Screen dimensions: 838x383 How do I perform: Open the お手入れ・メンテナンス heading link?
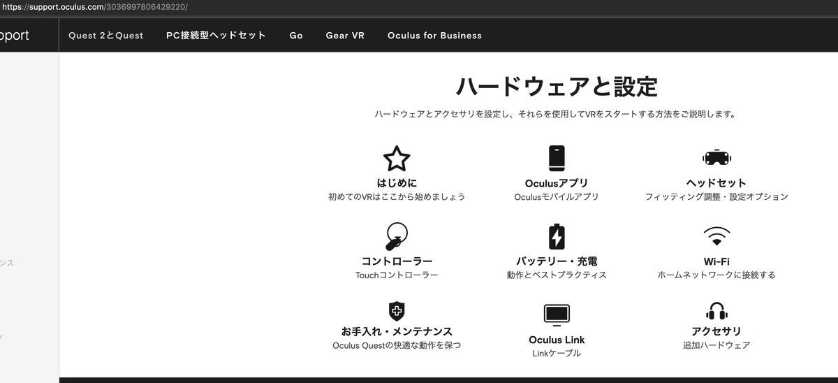[x=397, y=331]
